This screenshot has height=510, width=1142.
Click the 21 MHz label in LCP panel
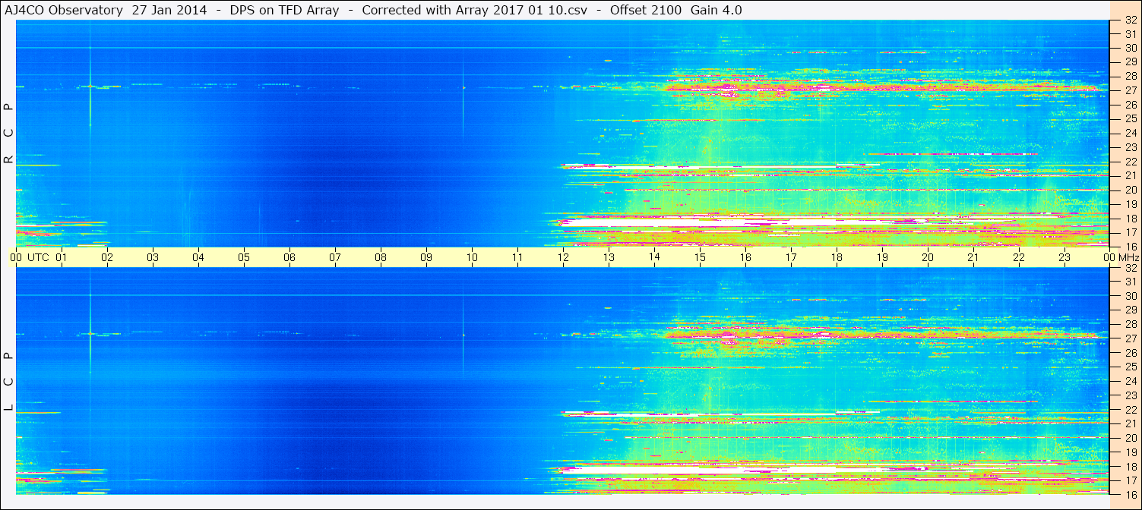click(x=1131, y=423)
